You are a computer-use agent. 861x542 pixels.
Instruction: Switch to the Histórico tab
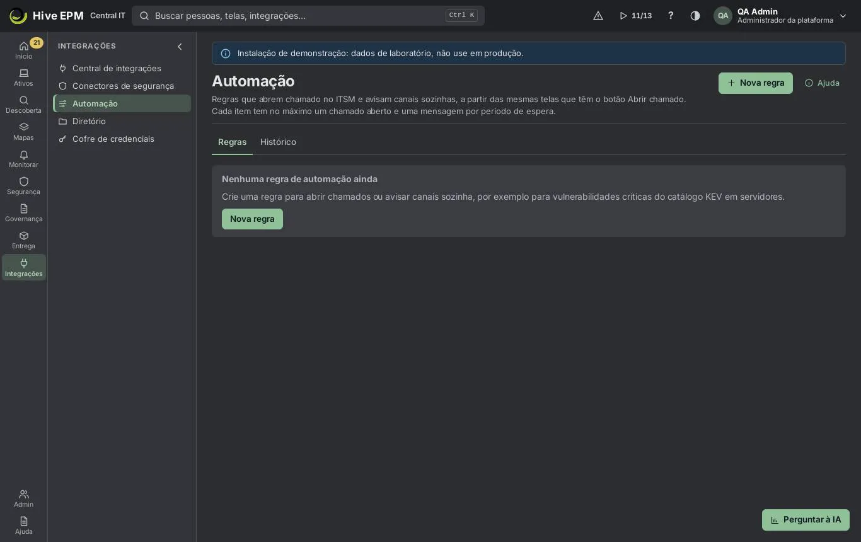click(x=278, y=142)
